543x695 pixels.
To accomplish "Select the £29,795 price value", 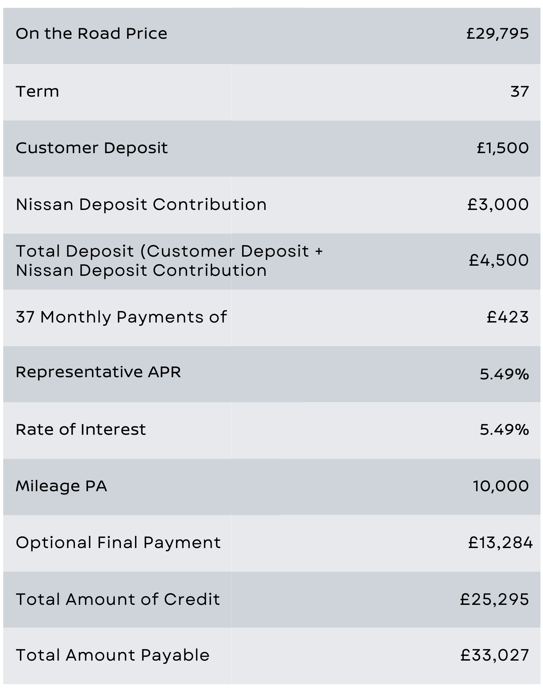I will point(498,34).
